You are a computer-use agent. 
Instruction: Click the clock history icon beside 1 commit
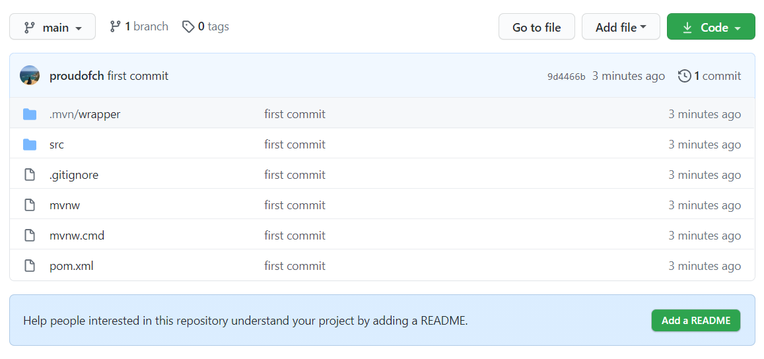[x=685, y=76]
